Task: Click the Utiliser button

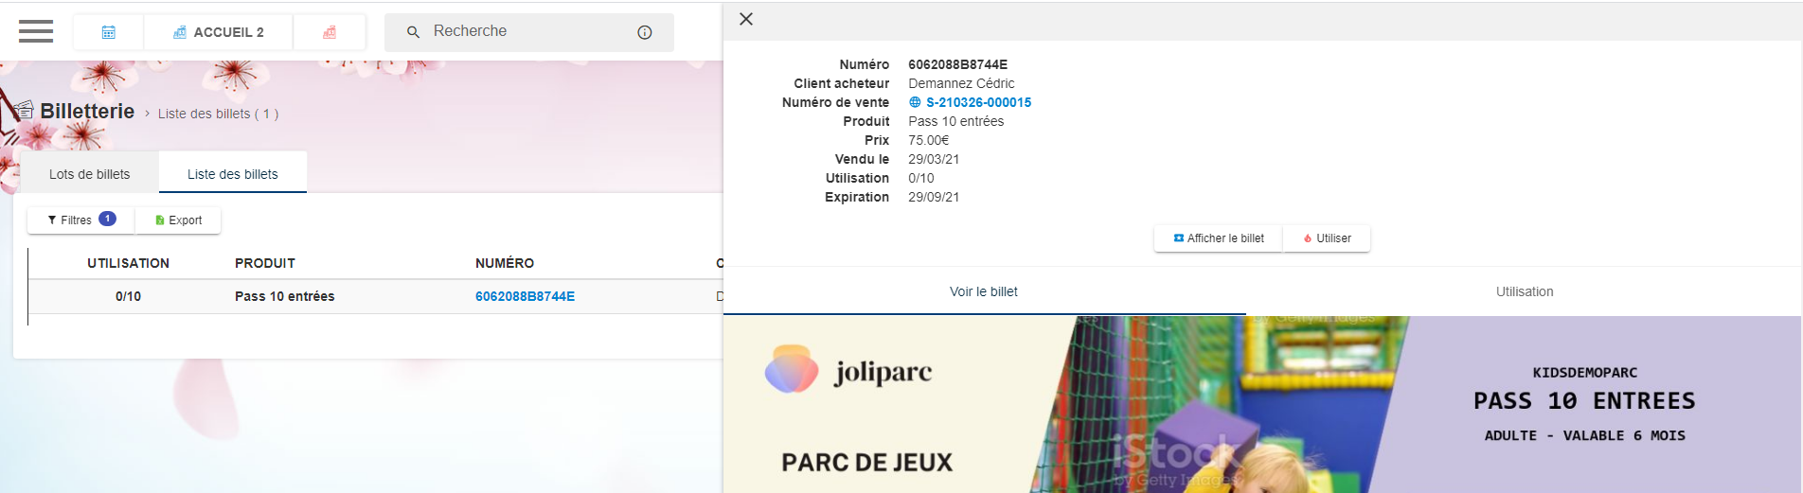Action: 1327,238
